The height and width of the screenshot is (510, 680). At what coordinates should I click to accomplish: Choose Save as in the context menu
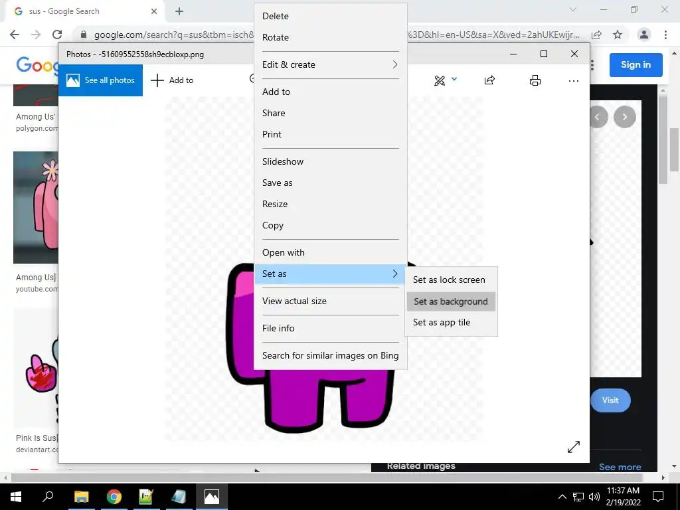[331, 183]
